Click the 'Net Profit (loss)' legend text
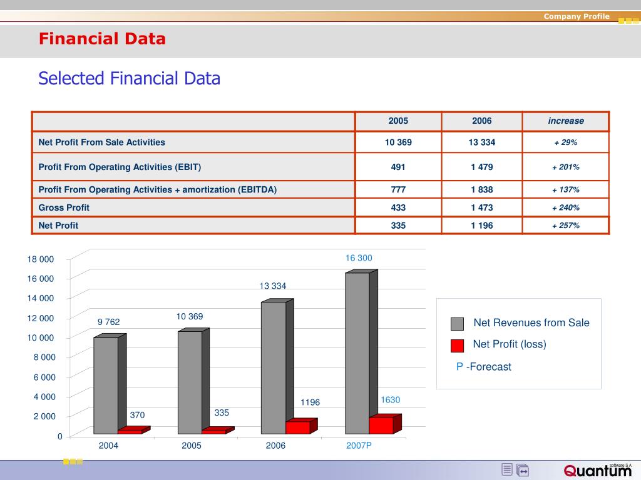 510,344
